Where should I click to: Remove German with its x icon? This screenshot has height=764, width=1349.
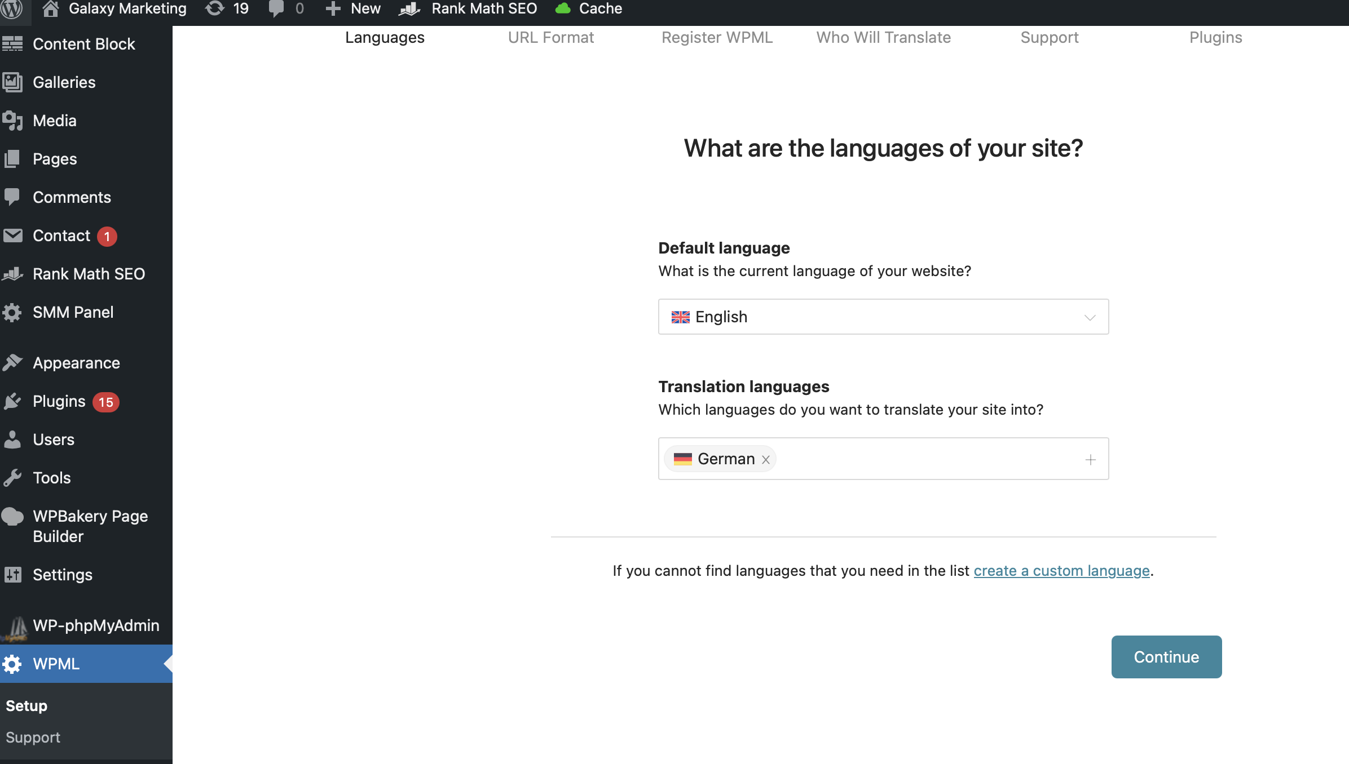tap(766, 460)
